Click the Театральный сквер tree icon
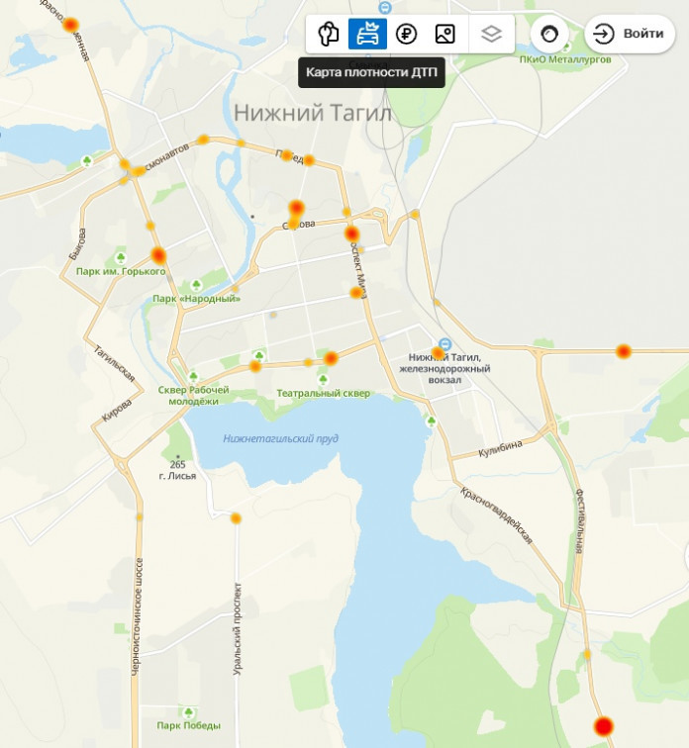The image size is (689, 748). [x=323, y=380]
